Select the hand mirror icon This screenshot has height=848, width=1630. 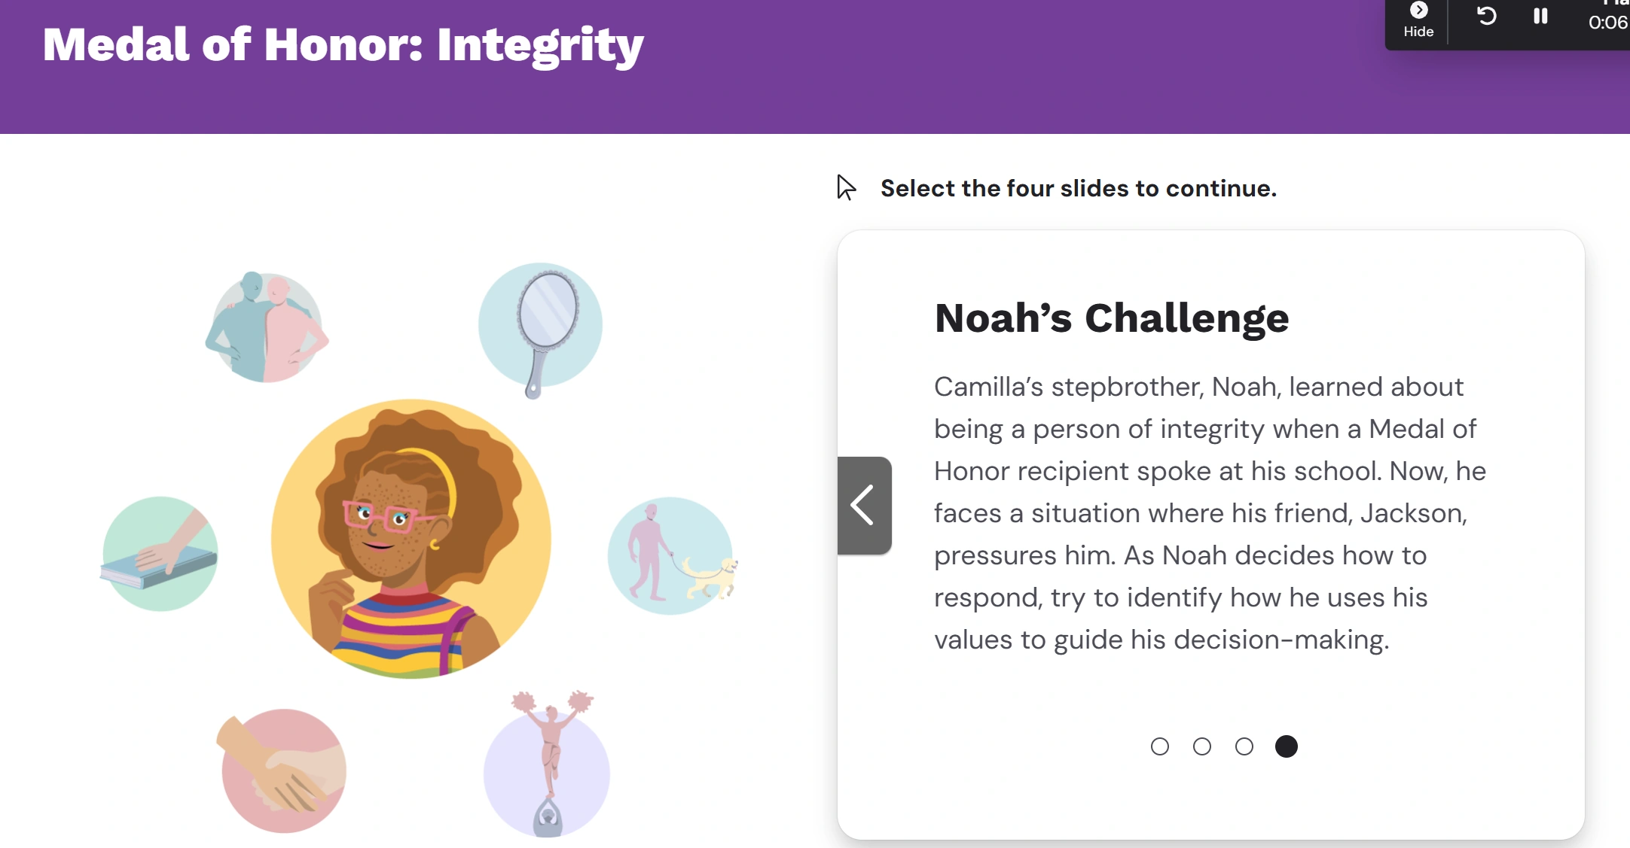tap(541, 325)
